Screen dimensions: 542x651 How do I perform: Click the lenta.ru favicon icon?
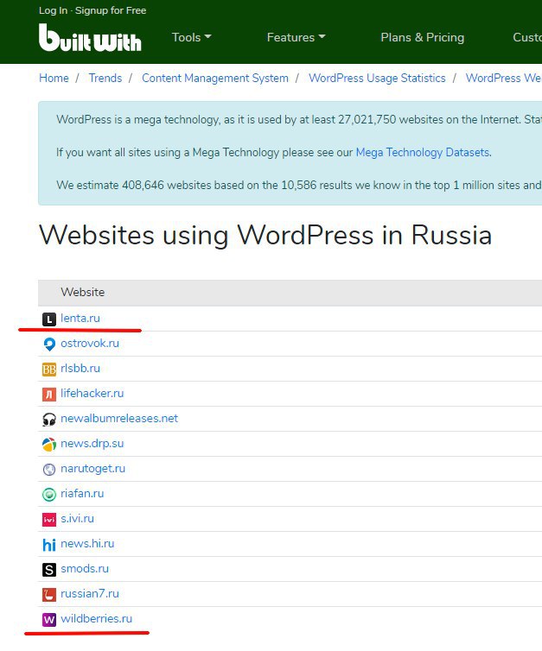49,319
